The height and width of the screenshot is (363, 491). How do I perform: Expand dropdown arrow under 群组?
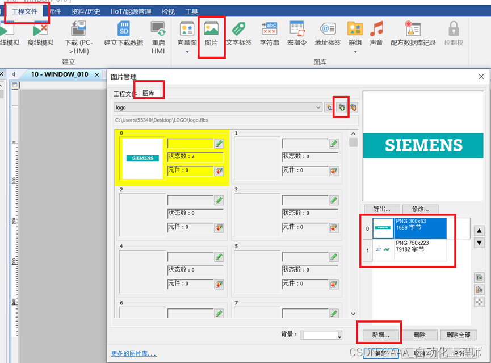point(355,52)
